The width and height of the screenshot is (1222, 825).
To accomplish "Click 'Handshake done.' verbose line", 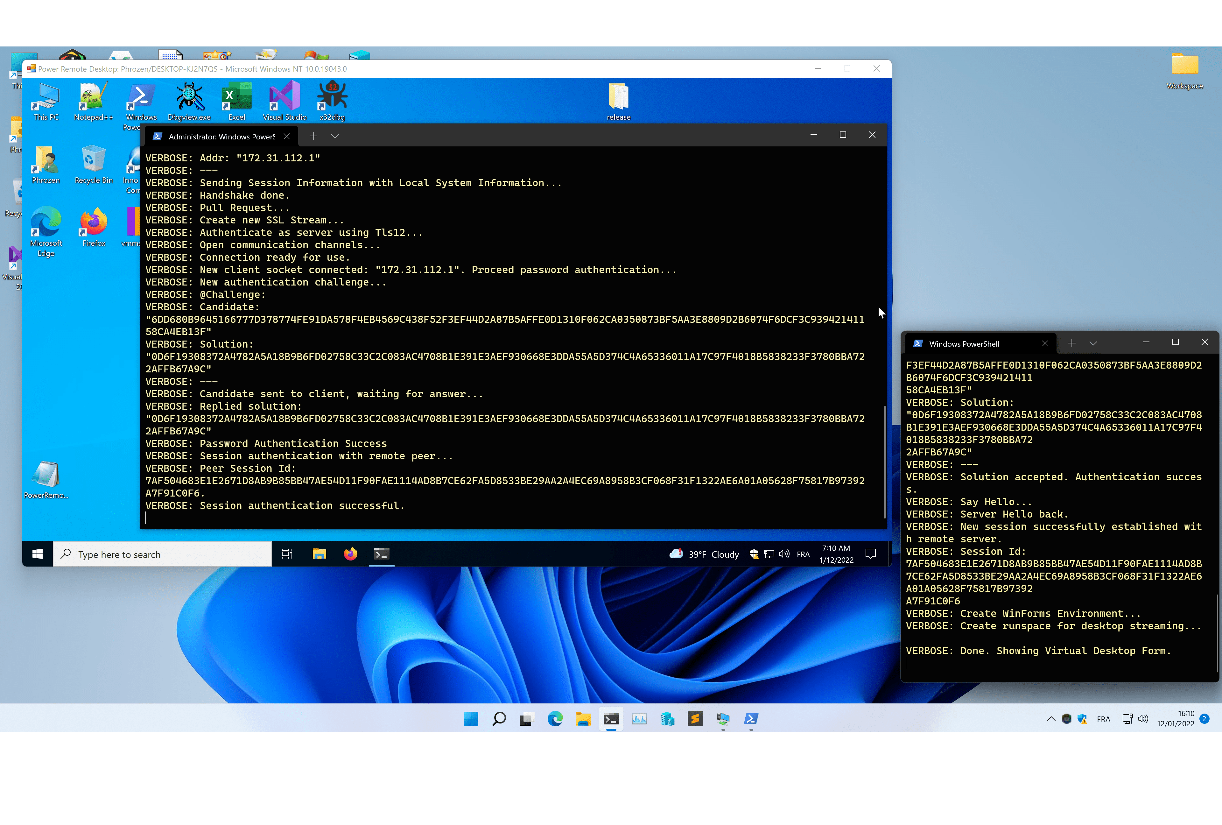I will (218, 195).
